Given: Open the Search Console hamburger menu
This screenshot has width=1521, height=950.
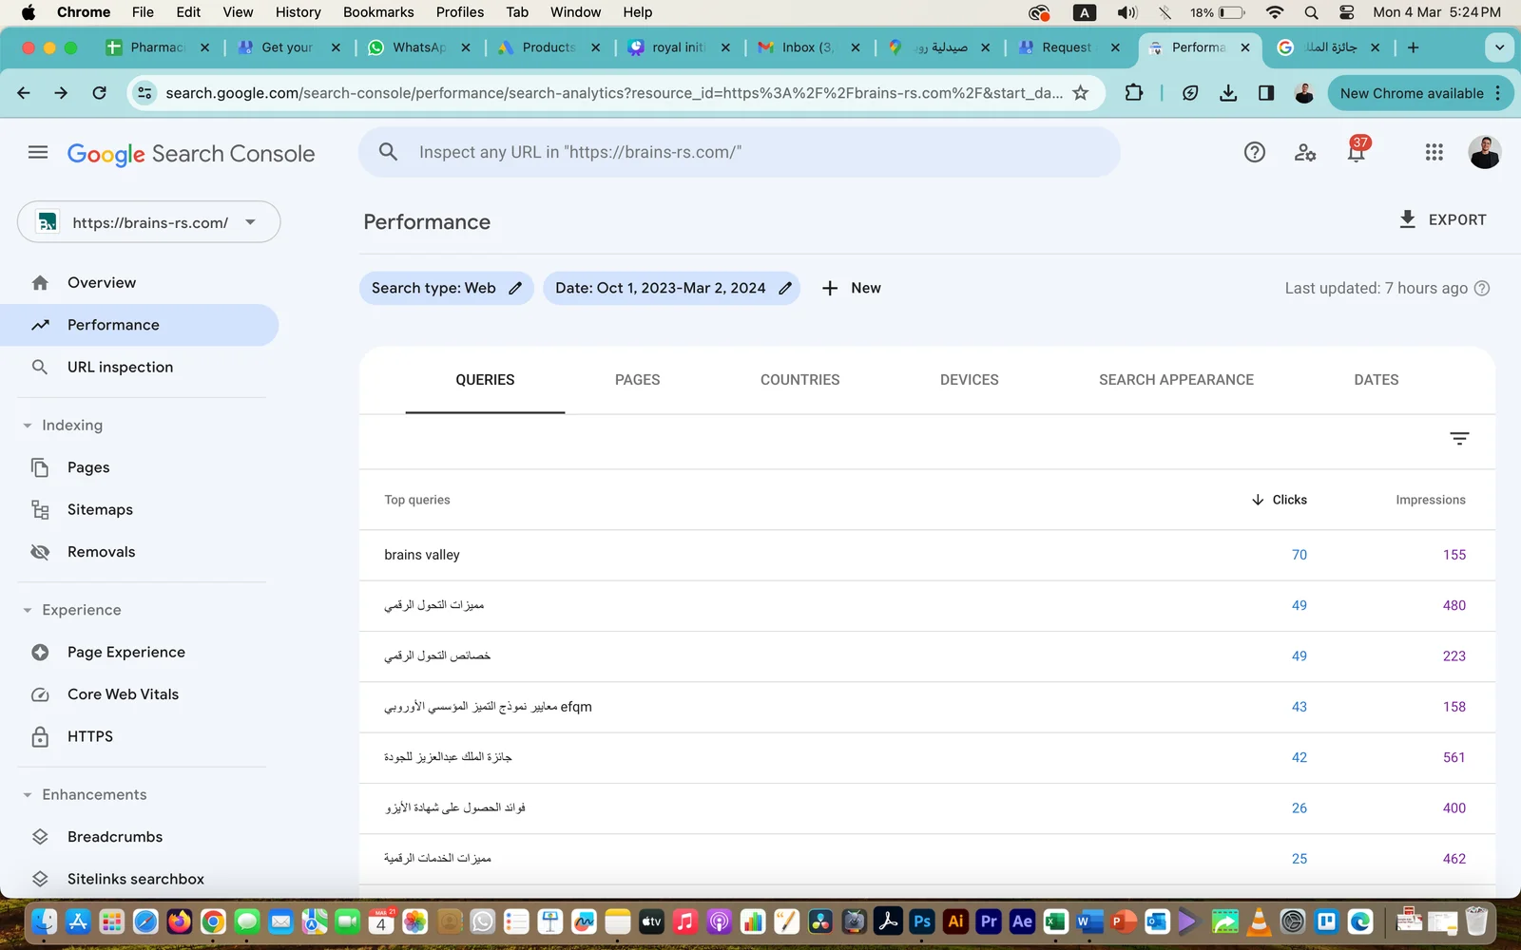Looking at the screenshot, I should click(x=38, y=152).
